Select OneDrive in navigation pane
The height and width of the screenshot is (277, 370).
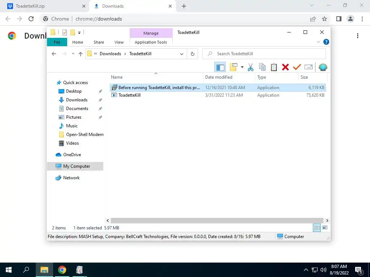point(68,155)
